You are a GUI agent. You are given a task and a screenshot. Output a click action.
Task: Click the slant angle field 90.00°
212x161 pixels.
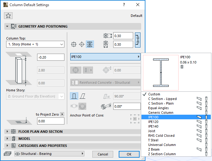127,96
